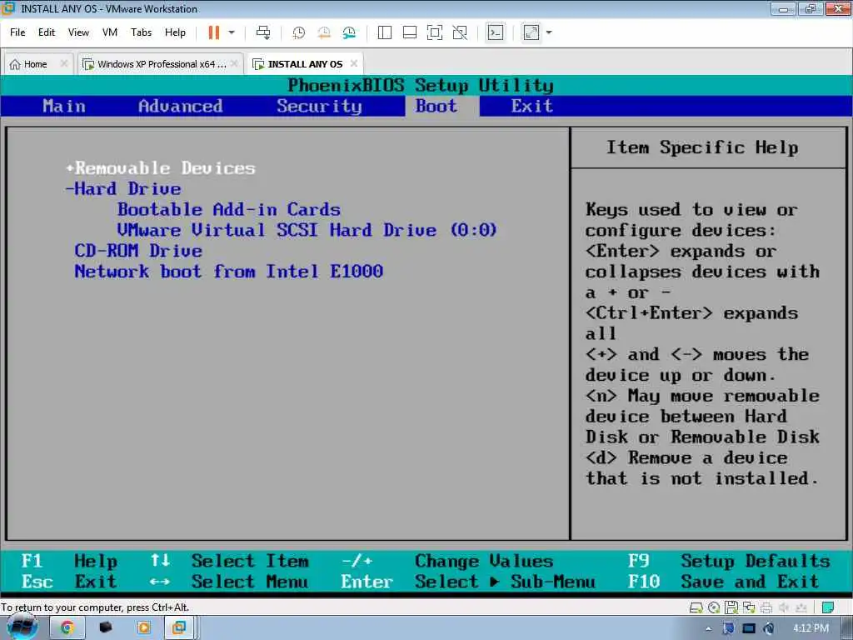Click Send Ctrl+Alt+Del toolbar icon

[x=263, y=32]
